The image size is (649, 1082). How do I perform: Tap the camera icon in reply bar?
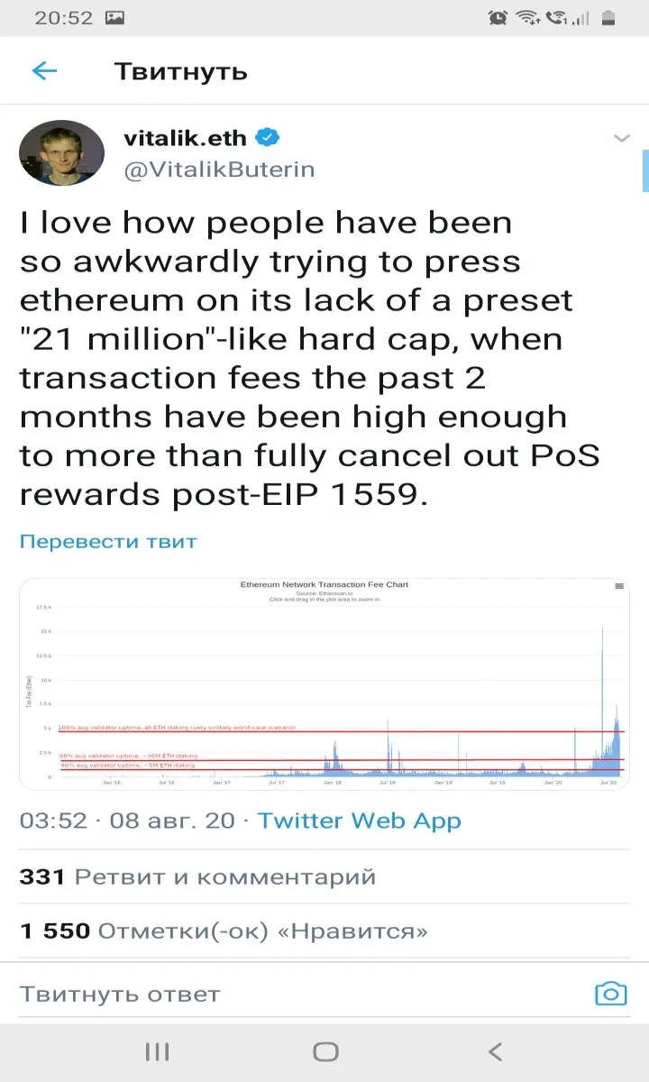611,994
